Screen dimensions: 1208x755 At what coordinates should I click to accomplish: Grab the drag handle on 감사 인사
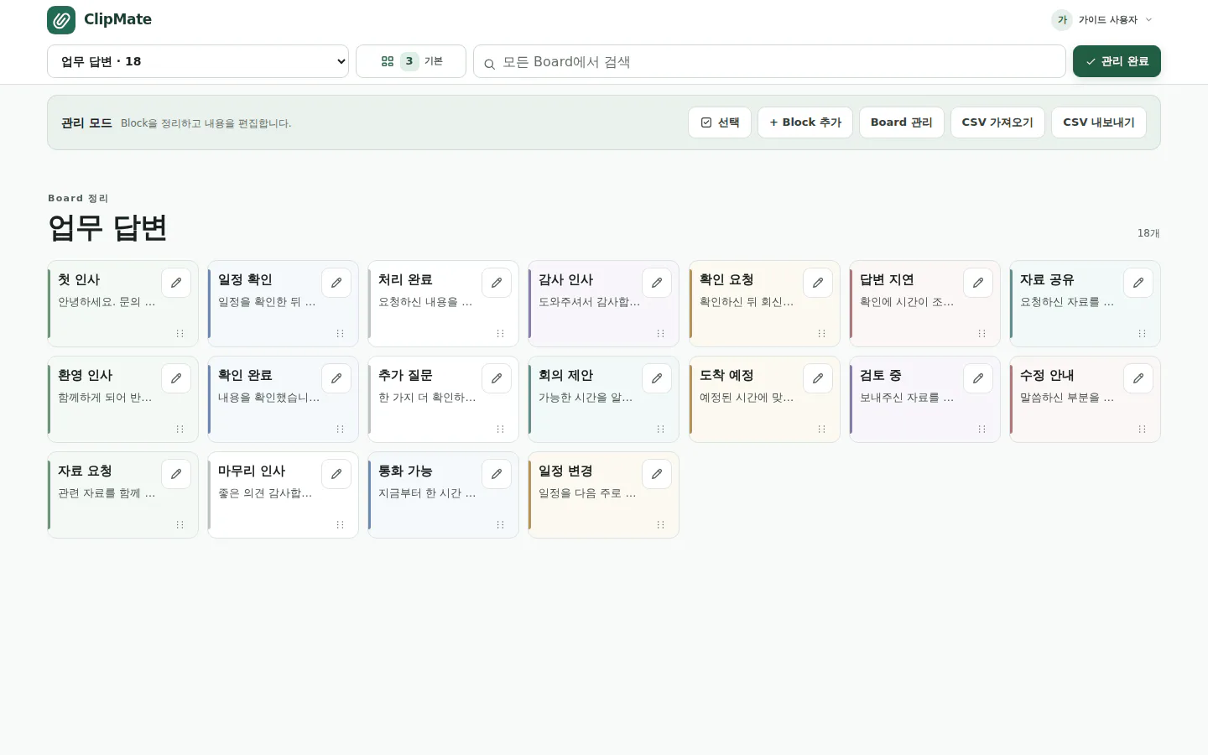click(660, 334)
